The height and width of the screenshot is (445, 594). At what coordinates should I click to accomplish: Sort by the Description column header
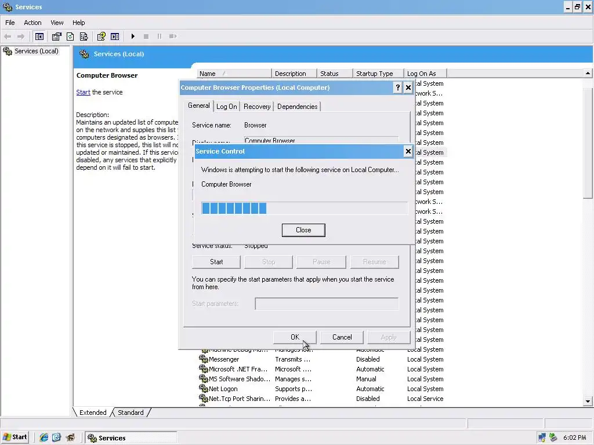(x=294, y=74)
